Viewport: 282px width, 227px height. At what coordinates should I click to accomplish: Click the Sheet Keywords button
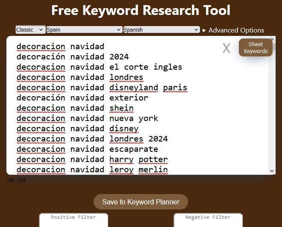tap(256, 48)
